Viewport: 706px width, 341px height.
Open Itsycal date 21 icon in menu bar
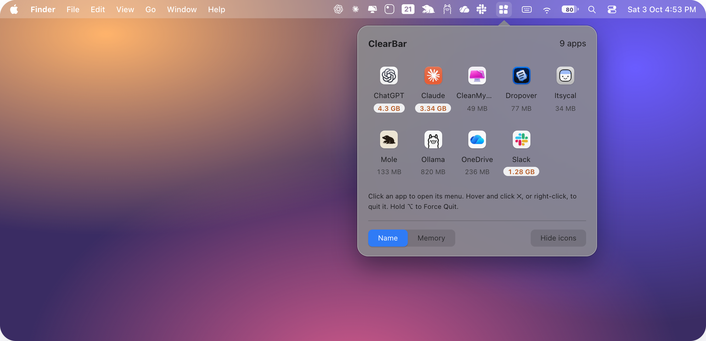pyautogui.click(x=408, y=9)
